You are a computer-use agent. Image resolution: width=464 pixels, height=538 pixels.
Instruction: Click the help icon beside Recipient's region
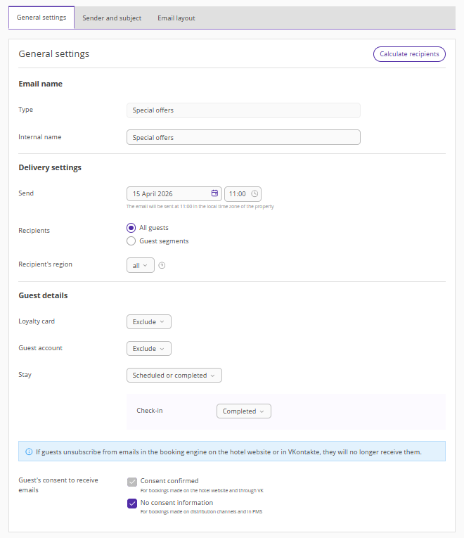click(x=162, y=265)
